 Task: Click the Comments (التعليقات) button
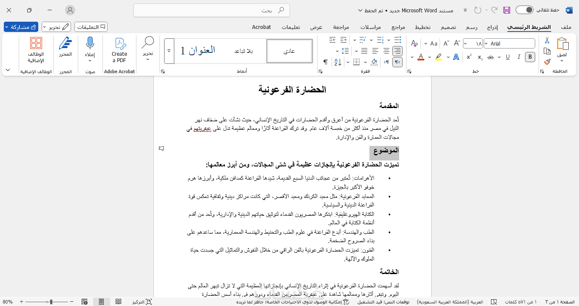[x=91, y=27]
